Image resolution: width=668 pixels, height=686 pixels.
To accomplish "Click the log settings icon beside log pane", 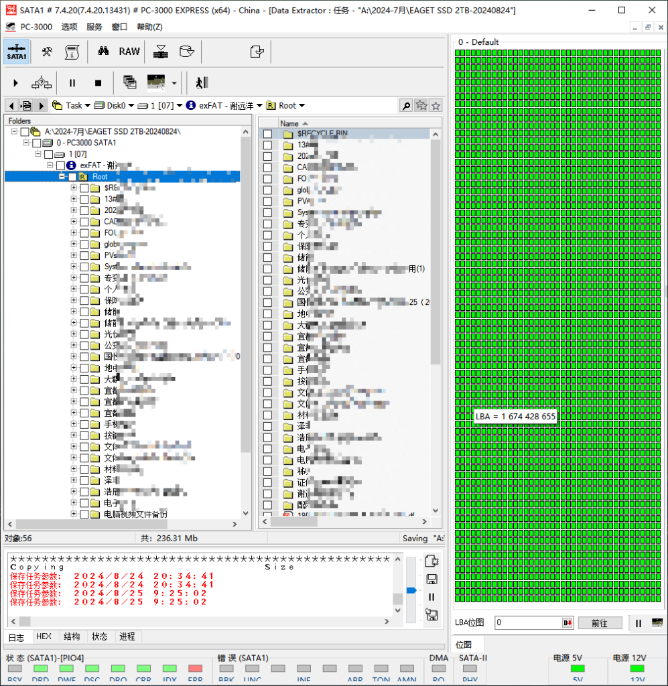I will click(431, 561).
